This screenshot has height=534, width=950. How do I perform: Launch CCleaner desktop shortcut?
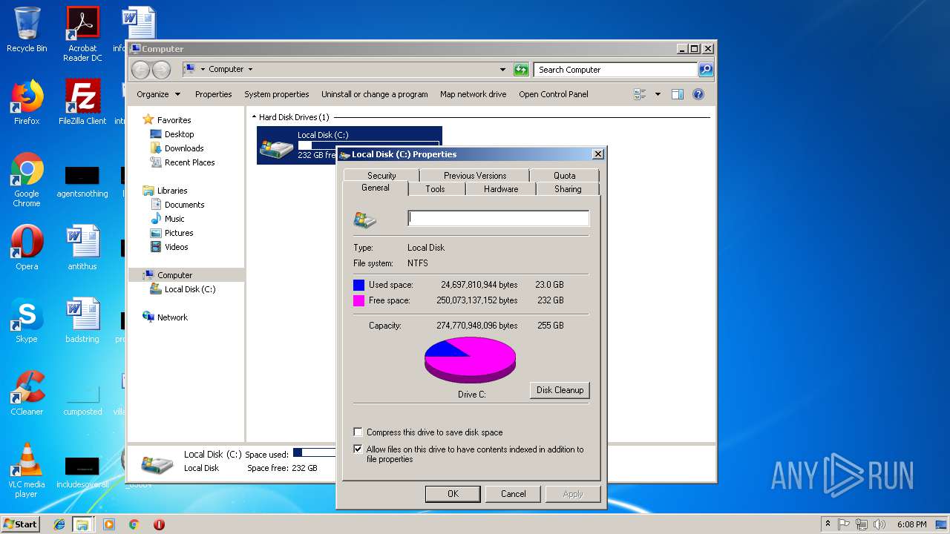27,393
